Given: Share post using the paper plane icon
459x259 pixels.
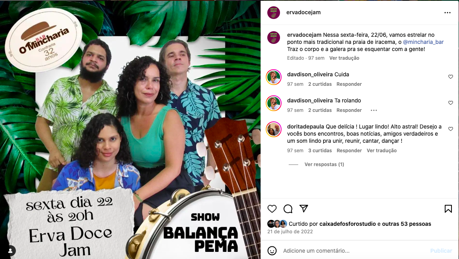Looking at the screenshot, I should click(304, 208).
